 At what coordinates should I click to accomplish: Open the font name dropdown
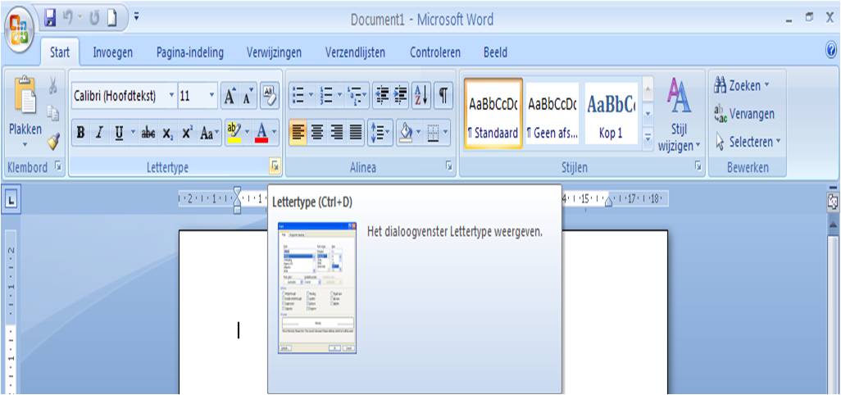[x=171, y=96]
